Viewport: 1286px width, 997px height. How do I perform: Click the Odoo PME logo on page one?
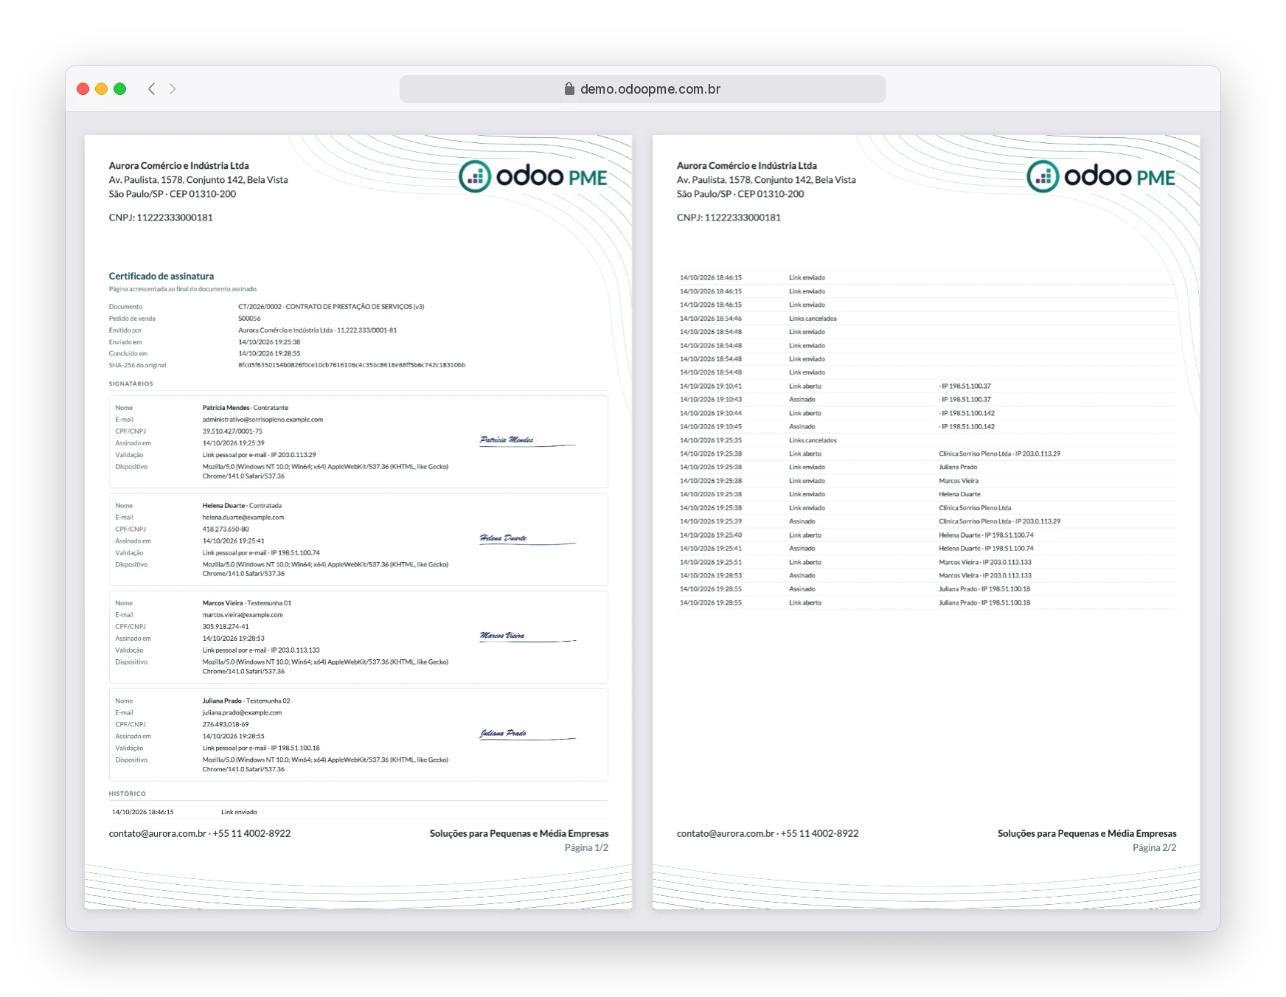(533, 176)
